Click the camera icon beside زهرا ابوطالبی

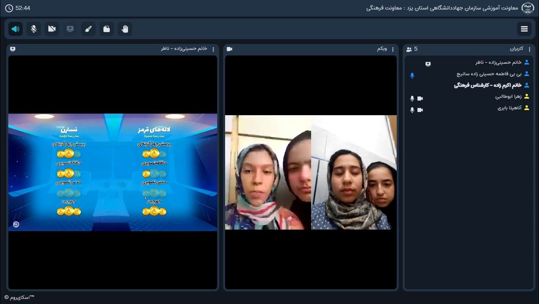[420, 99]
